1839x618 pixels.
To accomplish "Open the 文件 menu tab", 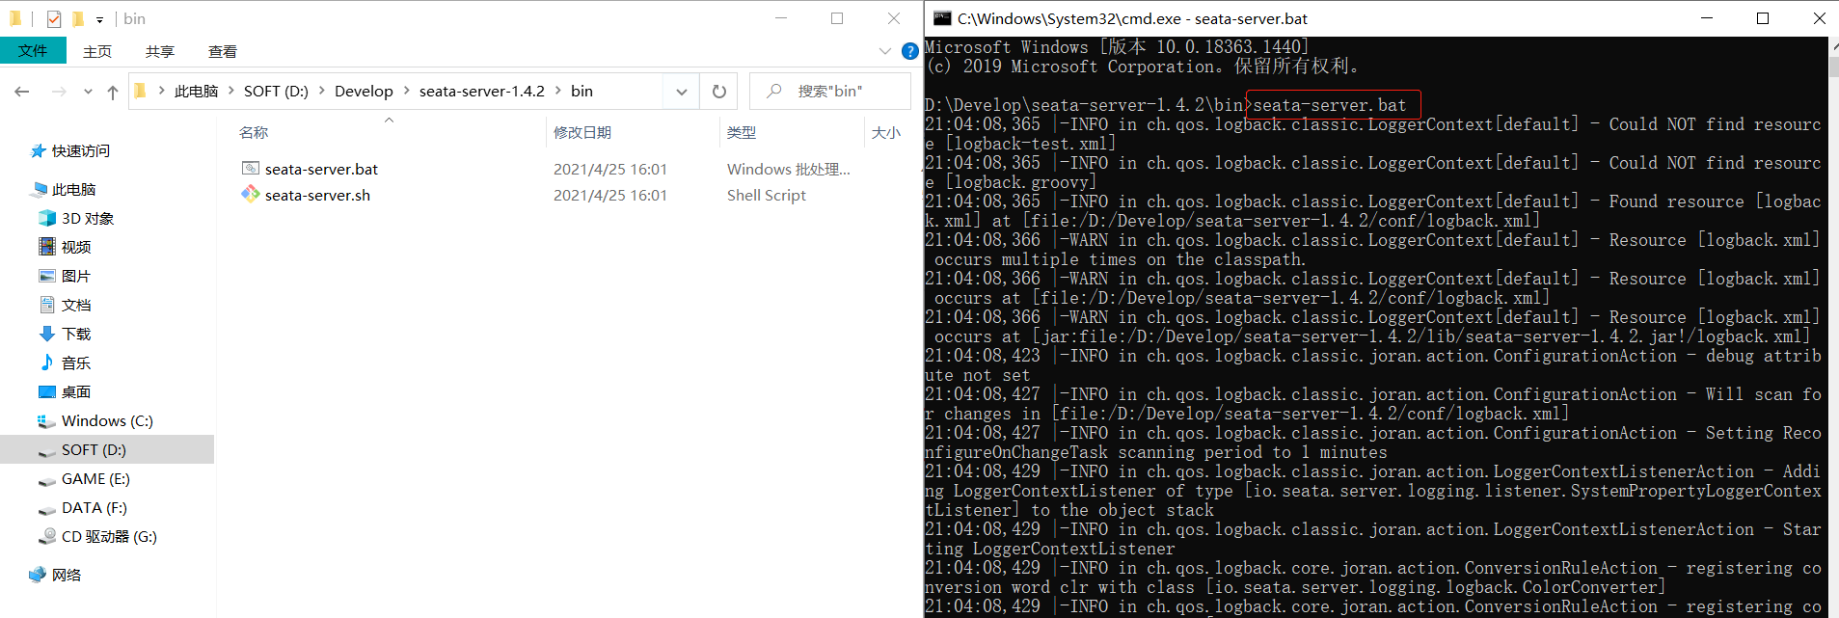I will 33,51.
